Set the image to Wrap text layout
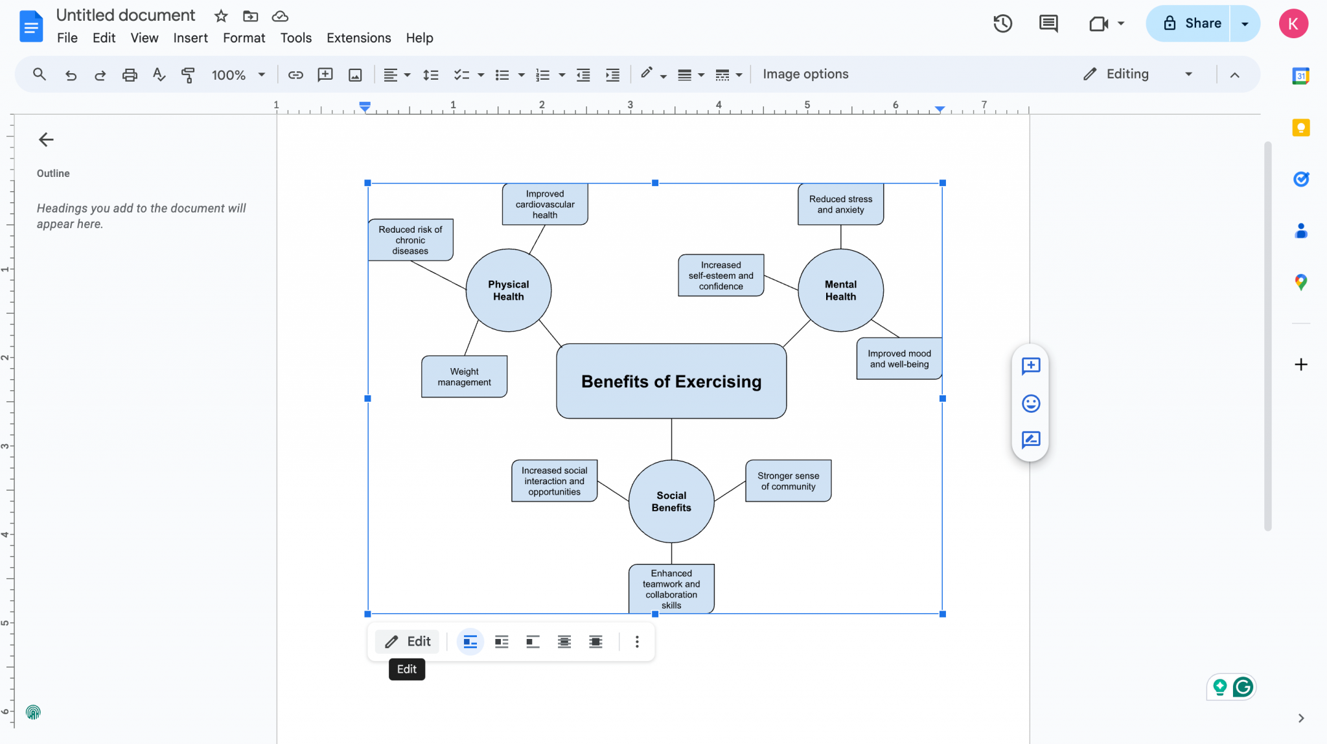 click(x=501, y=642)
